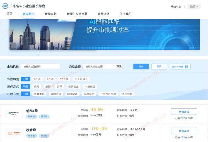Click 利率低 tag under 税金贷
Image resolution: width=208 pixels, height=142 pixels.
[x=31, y=135]
